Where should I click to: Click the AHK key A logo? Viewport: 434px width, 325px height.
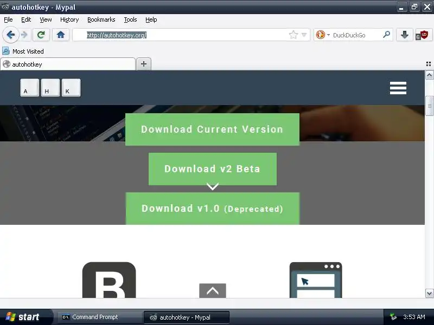click(30, 88)
